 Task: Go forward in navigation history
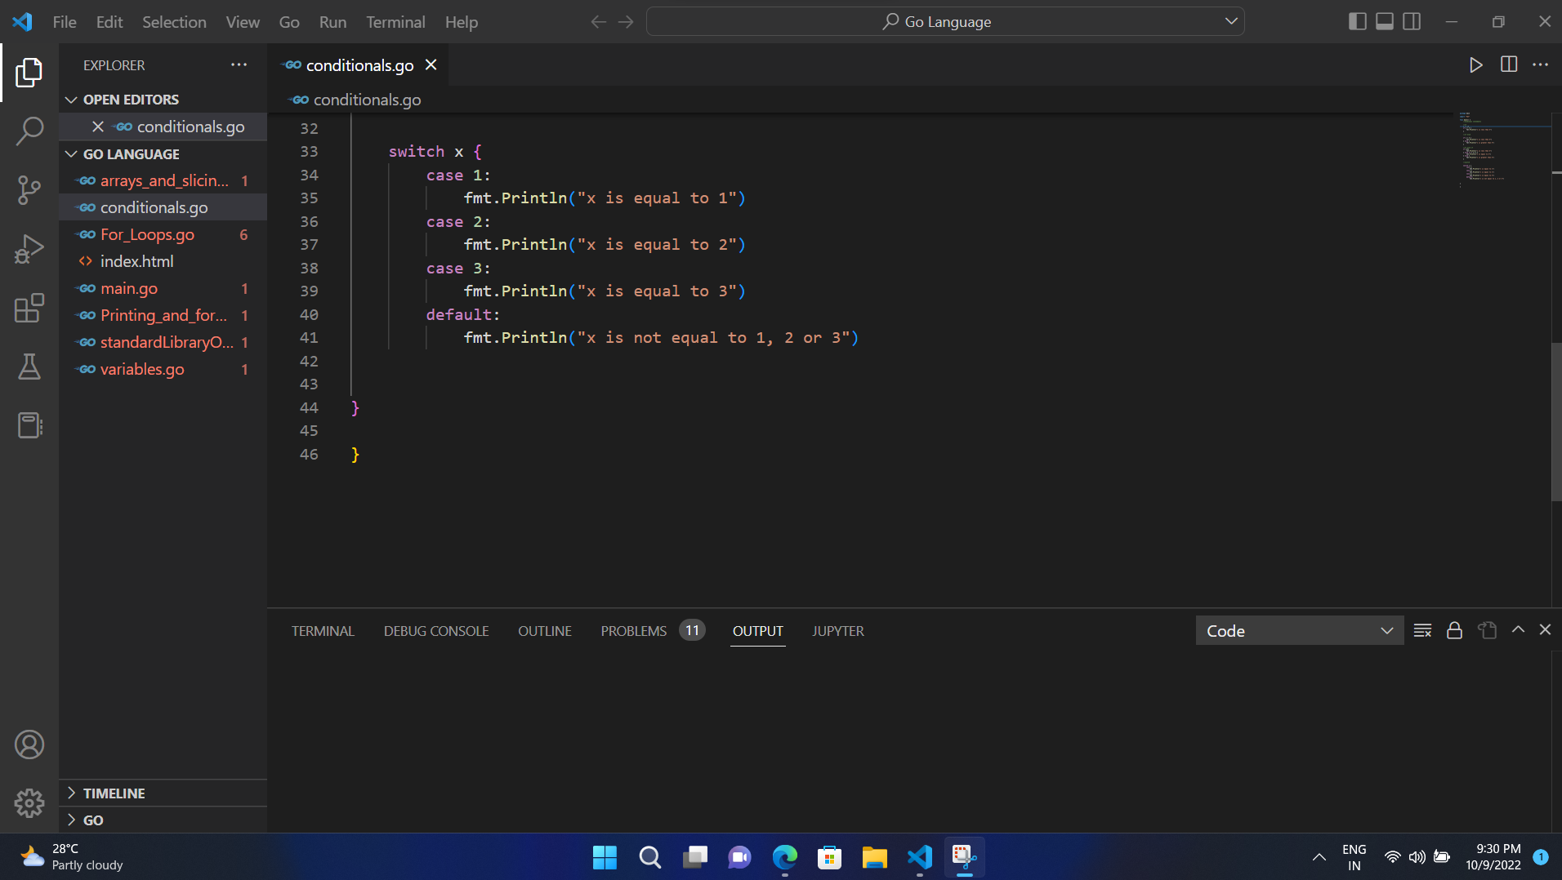tap(626, 22)
